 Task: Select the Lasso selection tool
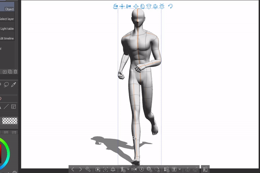6,85
